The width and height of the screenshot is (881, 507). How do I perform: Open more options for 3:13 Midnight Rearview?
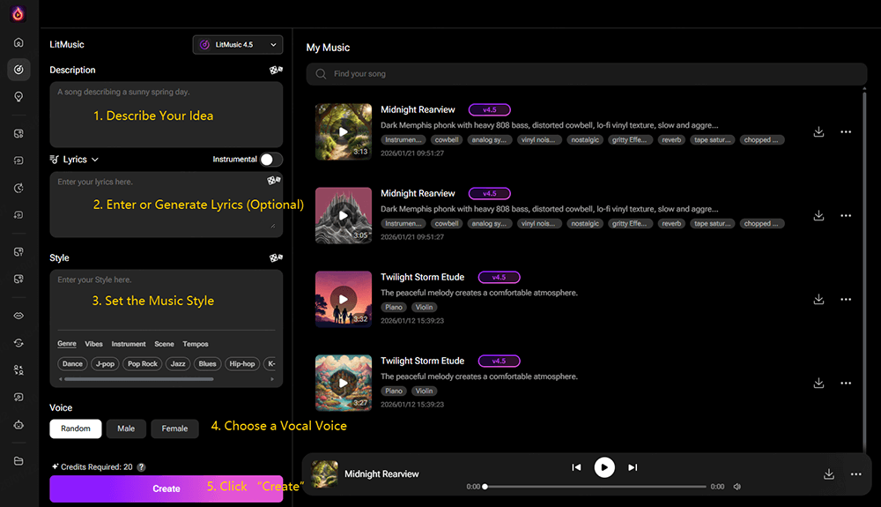pos(846,131)
